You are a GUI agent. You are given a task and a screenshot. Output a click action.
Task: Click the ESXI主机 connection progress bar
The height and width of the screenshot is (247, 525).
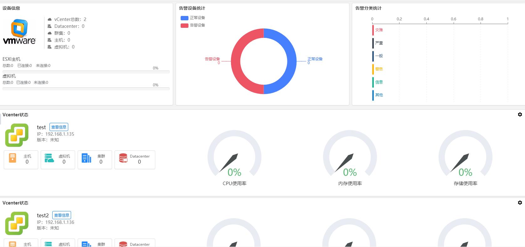(x=86, y=72)
